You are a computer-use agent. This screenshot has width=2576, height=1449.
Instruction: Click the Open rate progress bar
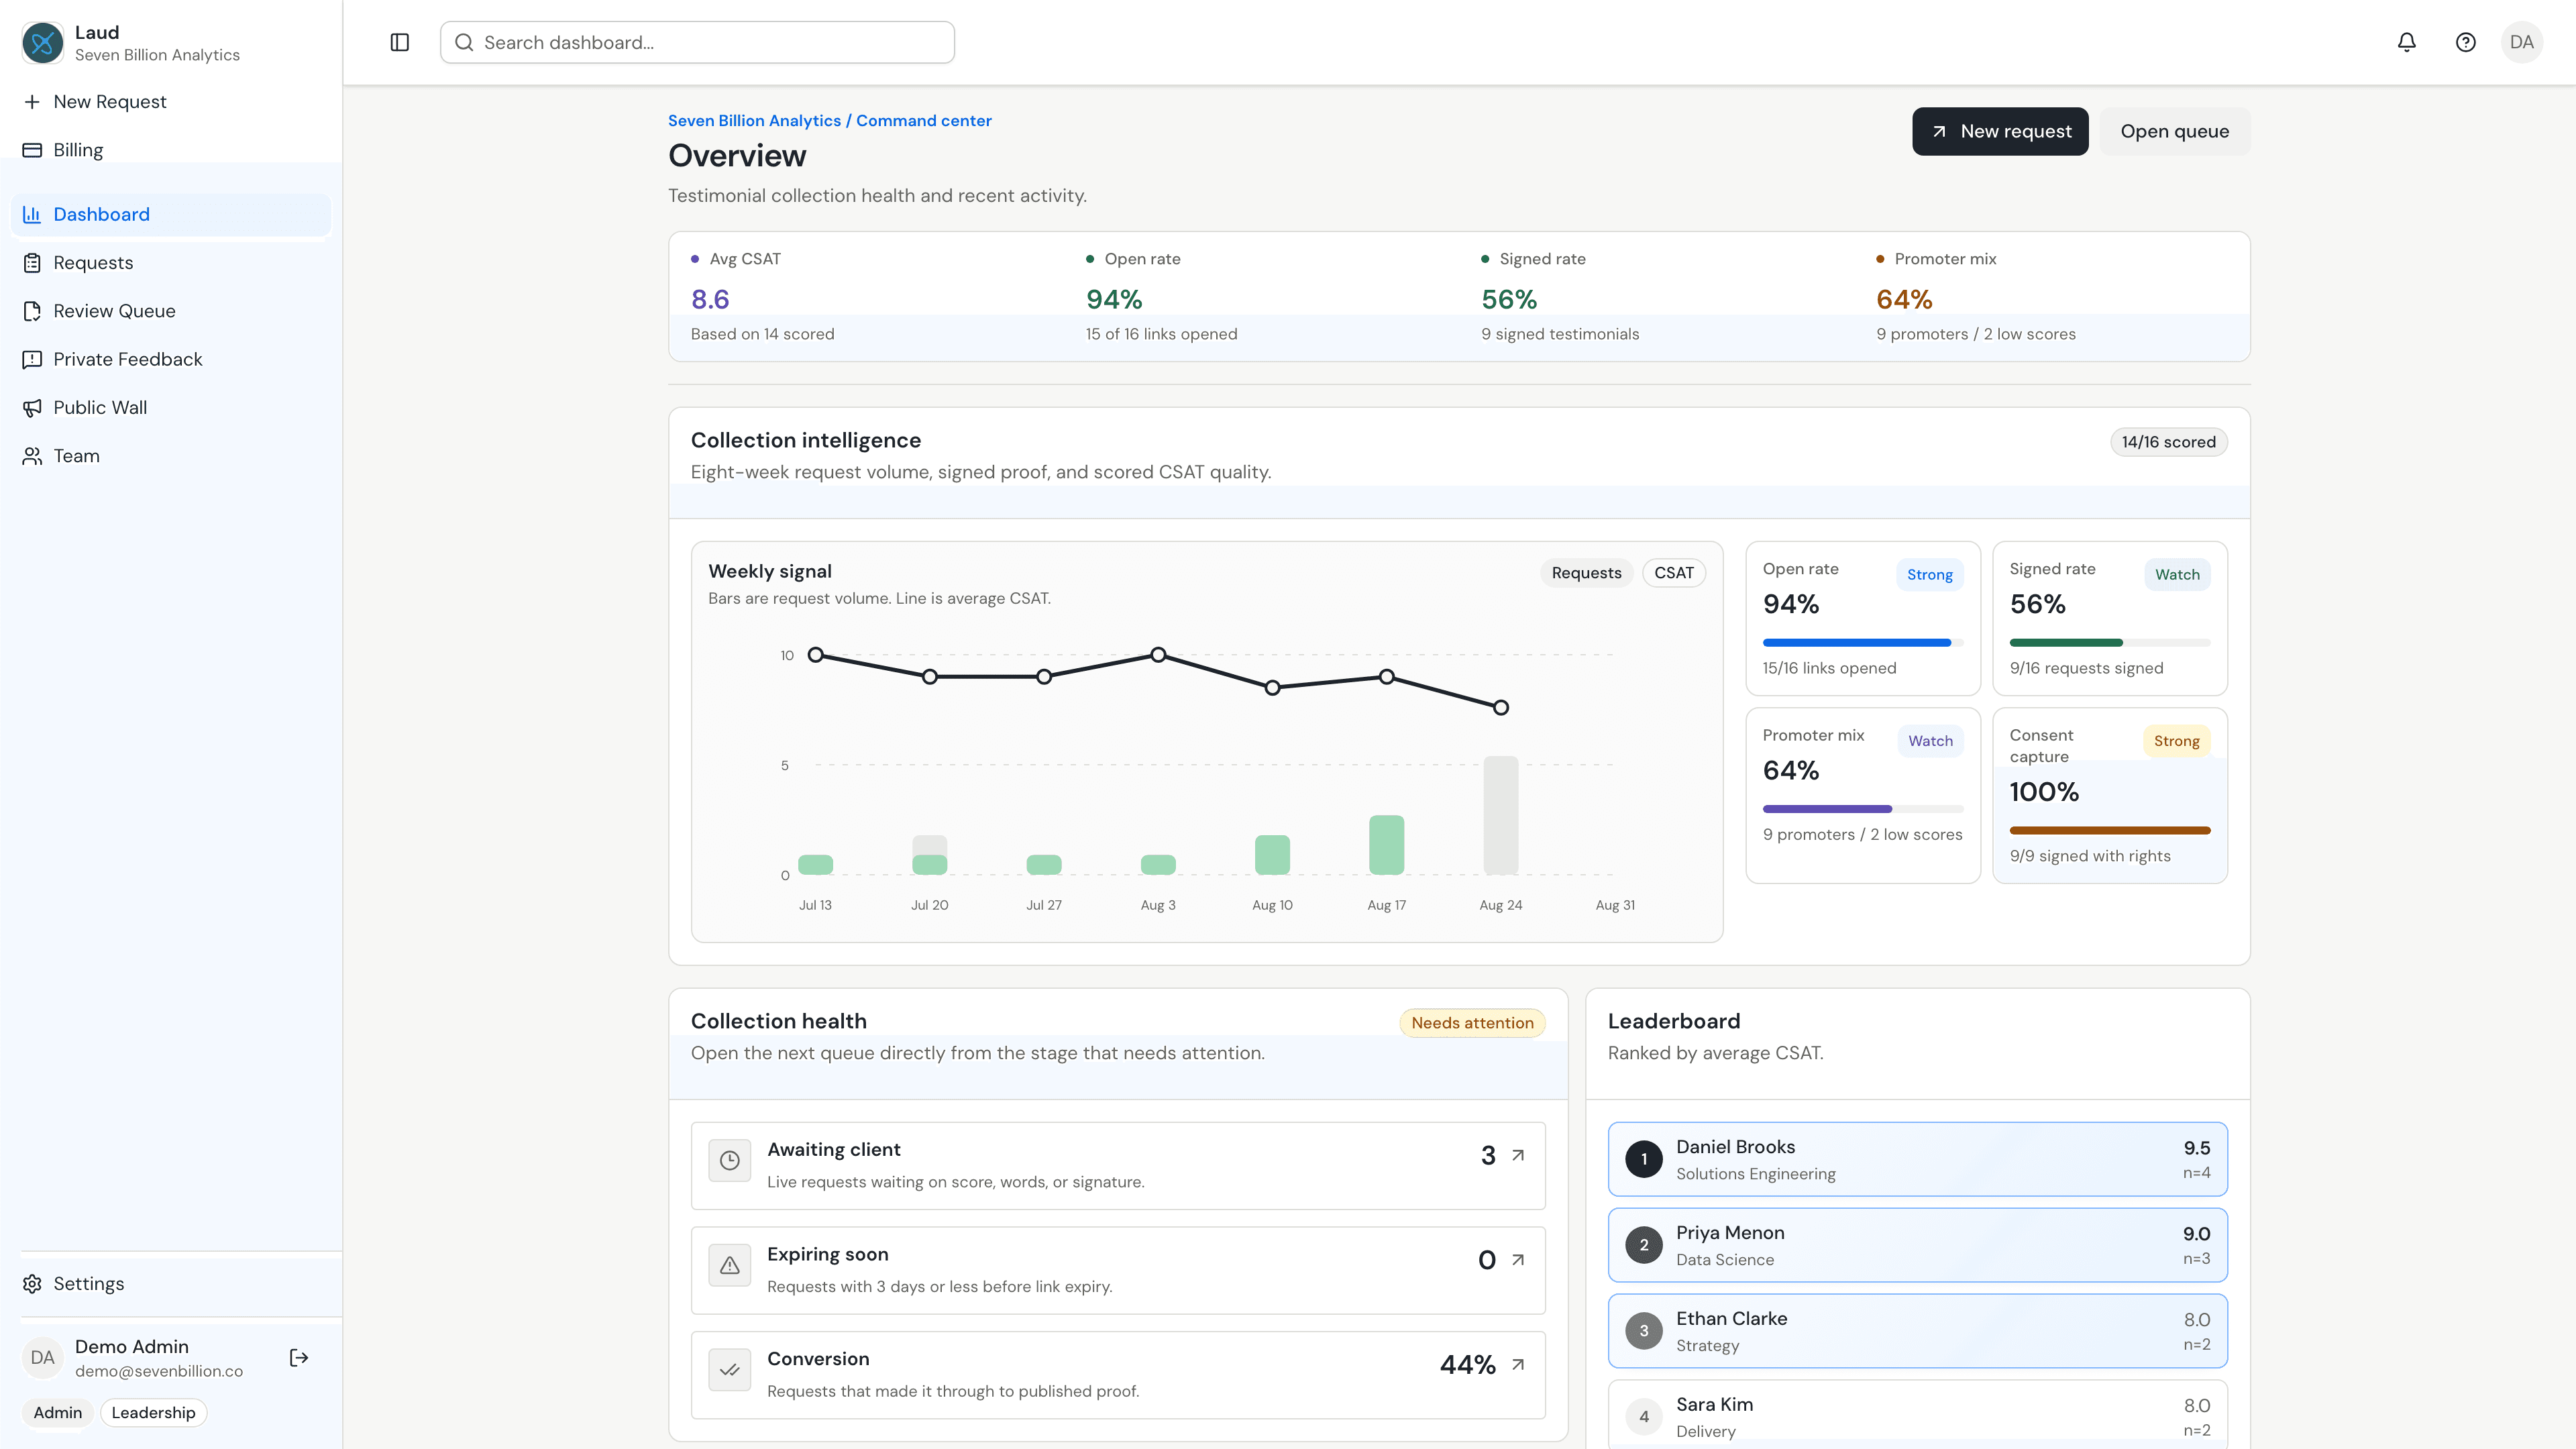pyautogui.click(x=1862, y=642)
